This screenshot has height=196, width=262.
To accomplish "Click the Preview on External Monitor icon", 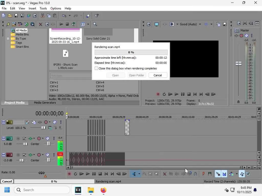I will [x=156, y=24].
